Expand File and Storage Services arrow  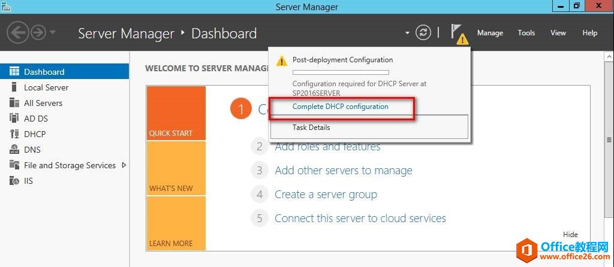(x=124, y=165)
